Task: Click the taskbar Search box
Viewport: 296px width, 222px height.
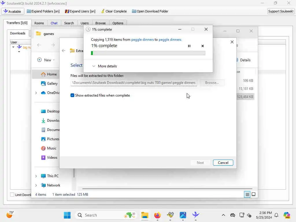Action: pyautogui.click(x=106, y=215)
